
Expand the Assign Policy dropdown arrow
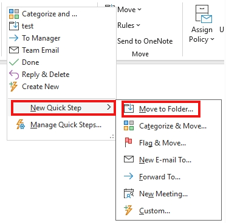pyautogui.click(x=212, y=39)
